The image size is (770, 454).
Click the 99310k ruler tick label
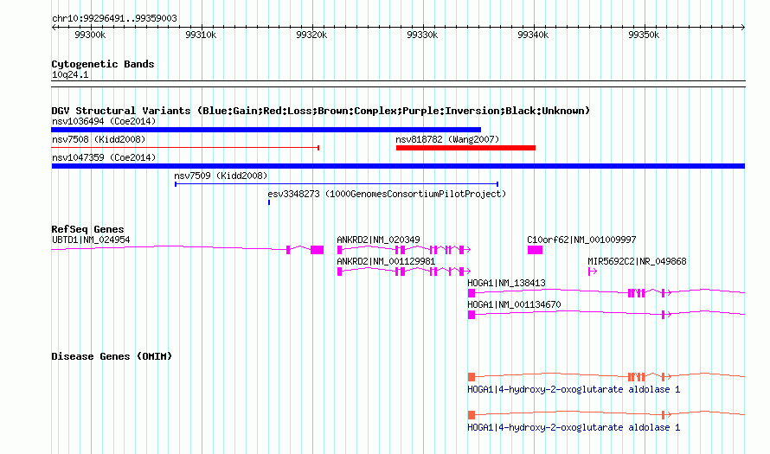(x=201, y=35)
